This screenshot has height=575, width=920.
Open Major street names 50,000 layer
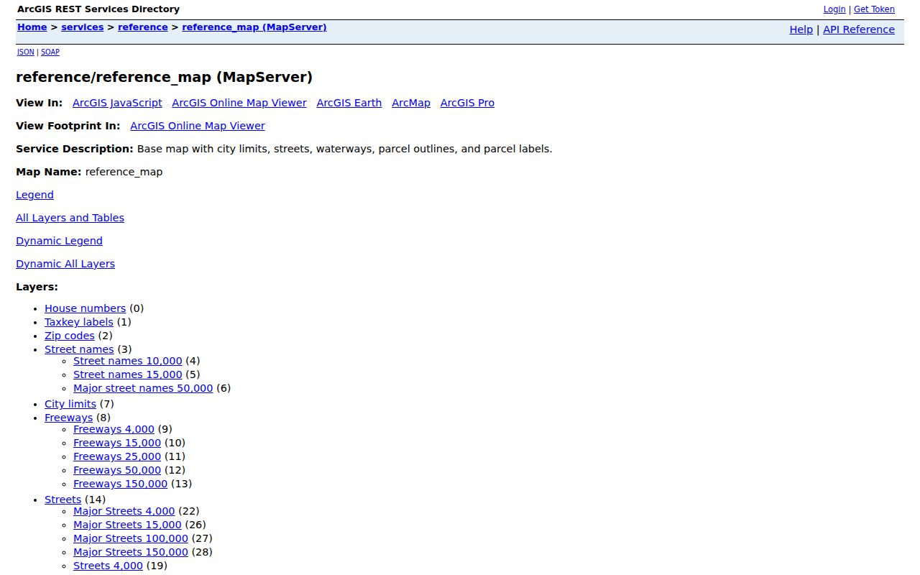pyautogui.click(x=143, y=388)
